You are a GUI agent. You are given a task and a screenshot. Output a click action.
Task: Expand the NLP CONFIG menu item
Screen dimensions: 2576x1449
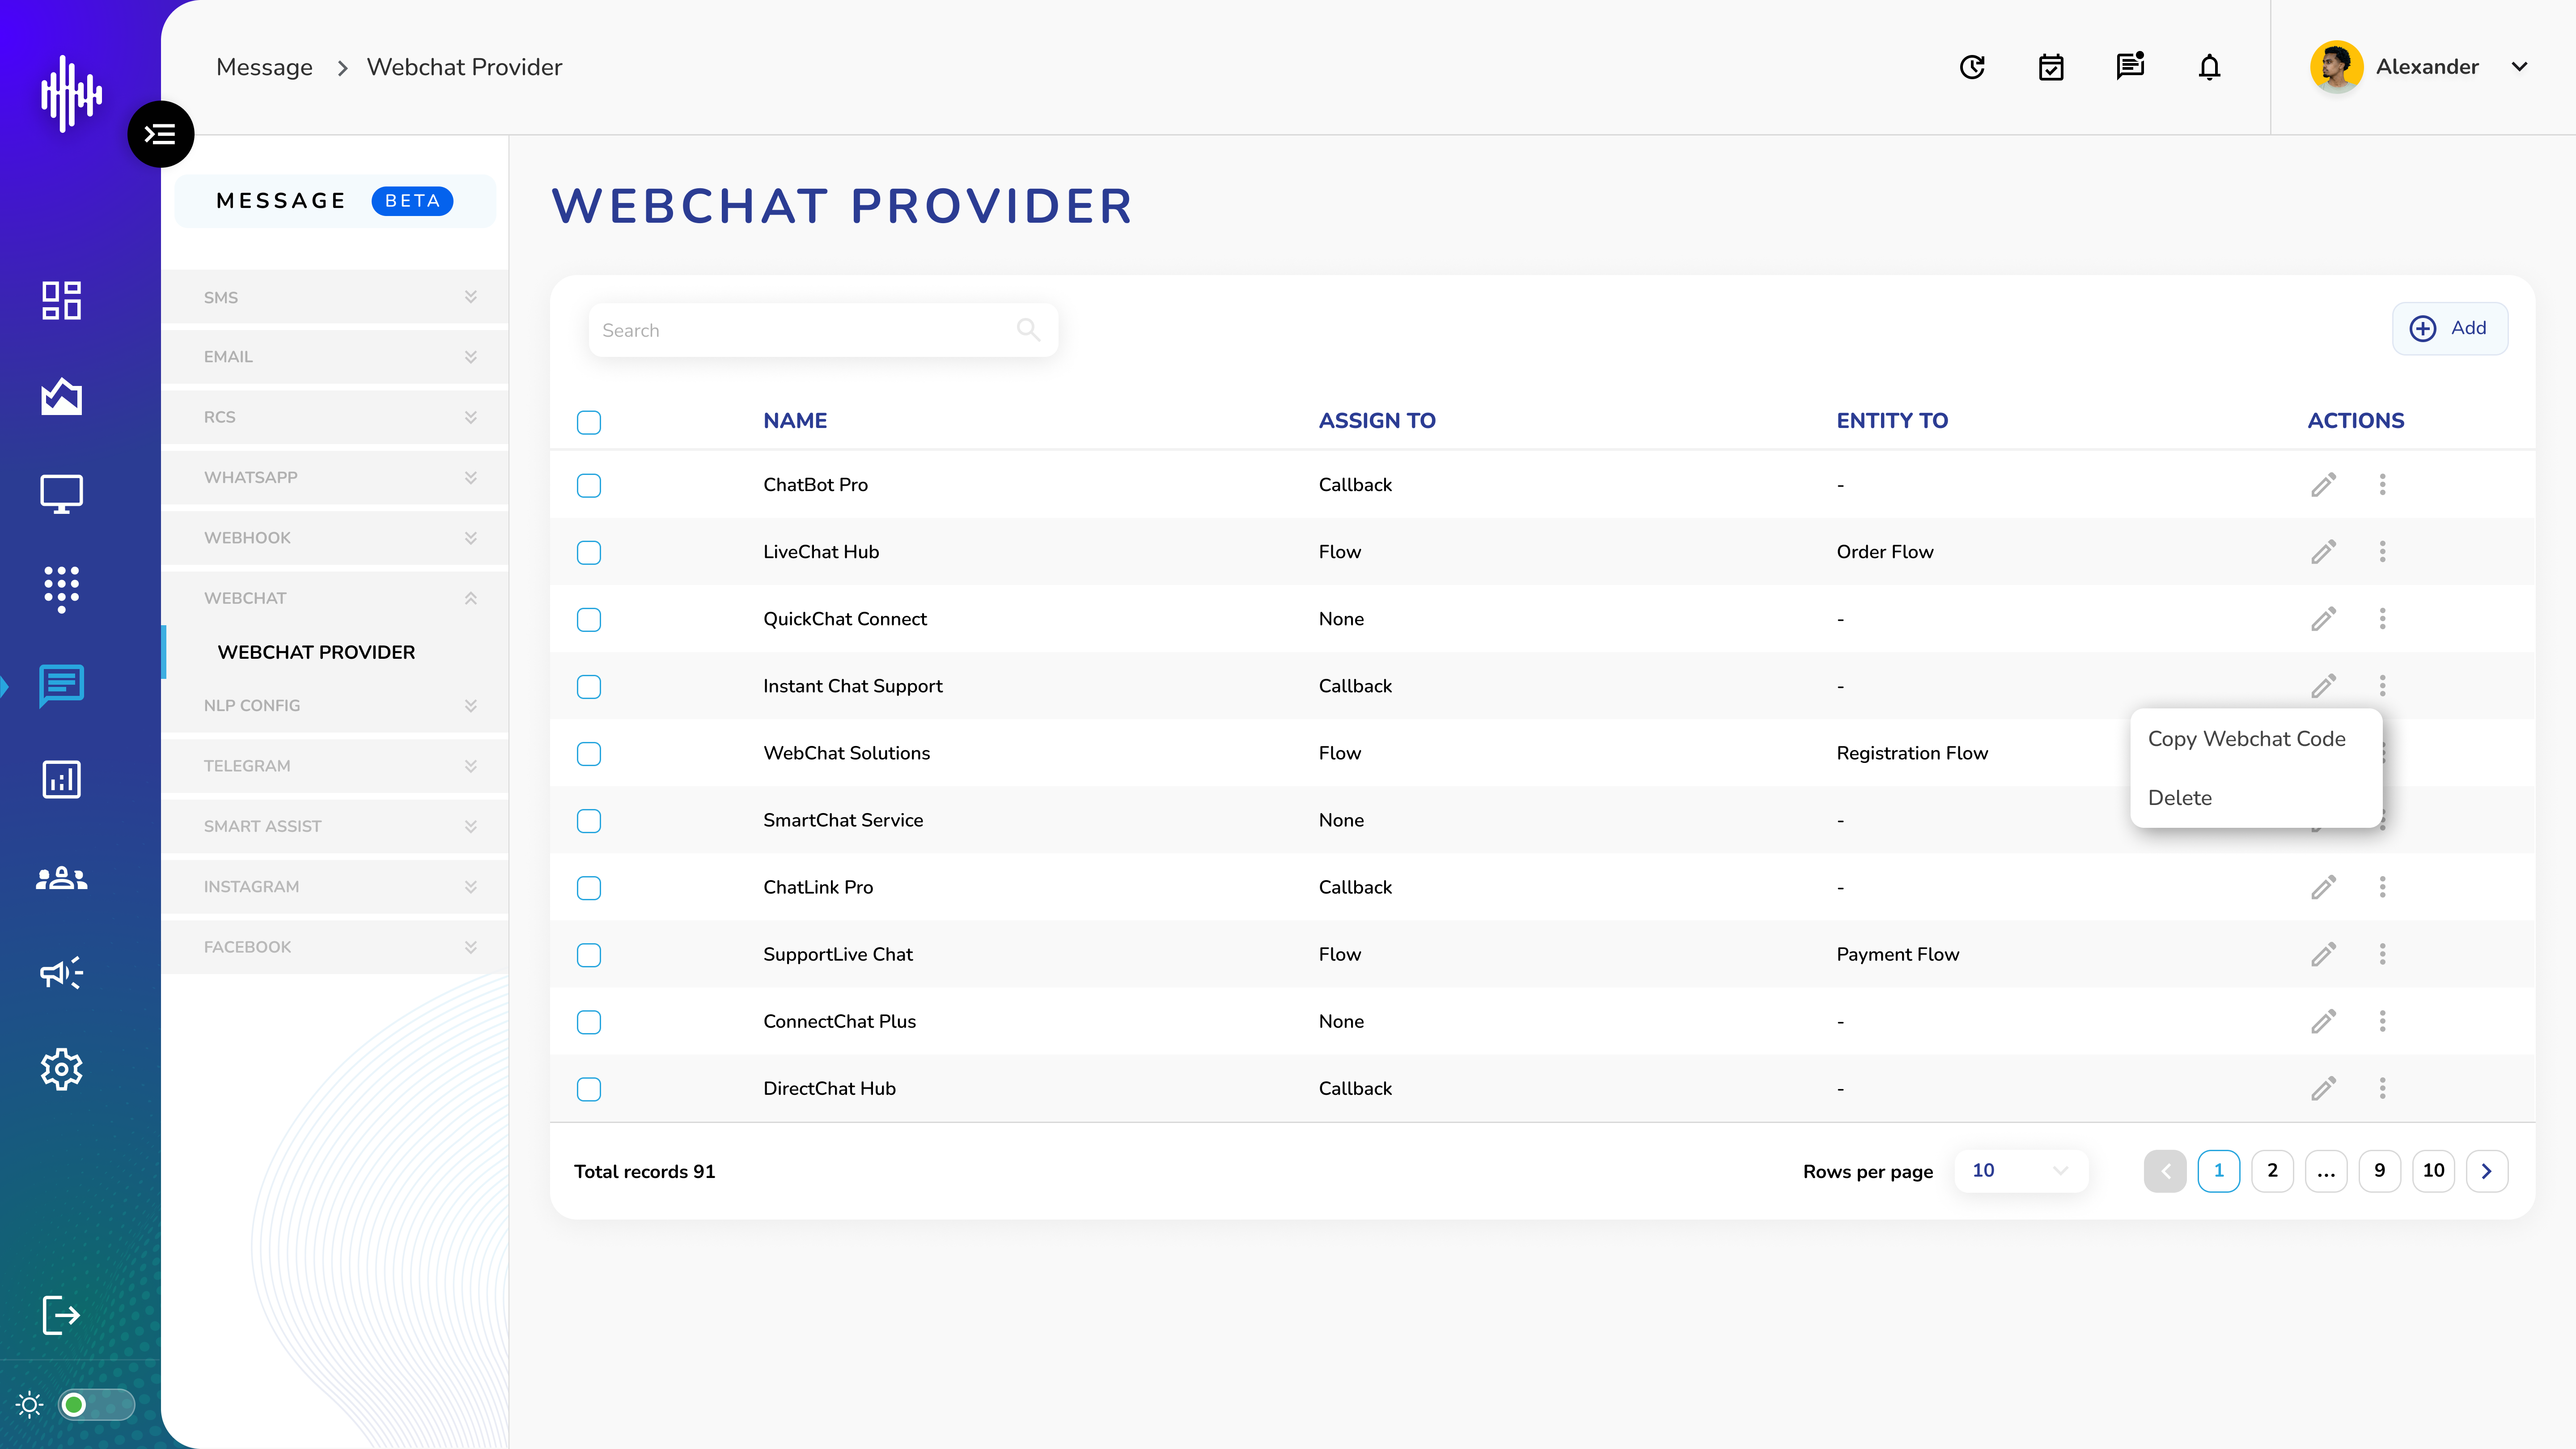pos(335,706)
